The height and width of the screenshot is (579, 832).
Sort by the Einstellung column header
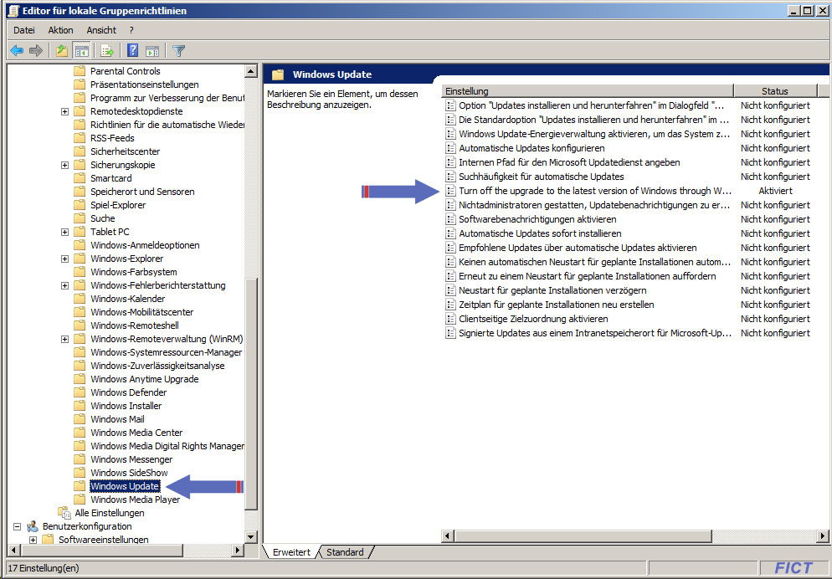tap(588, 91)
